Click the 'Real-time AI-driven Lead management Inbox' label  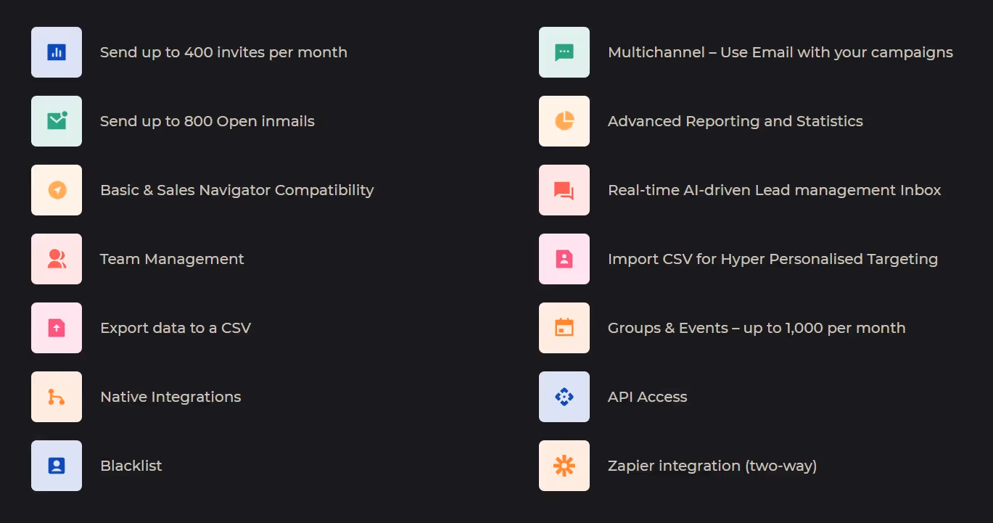pyautogui.click(x=775, y=189)
